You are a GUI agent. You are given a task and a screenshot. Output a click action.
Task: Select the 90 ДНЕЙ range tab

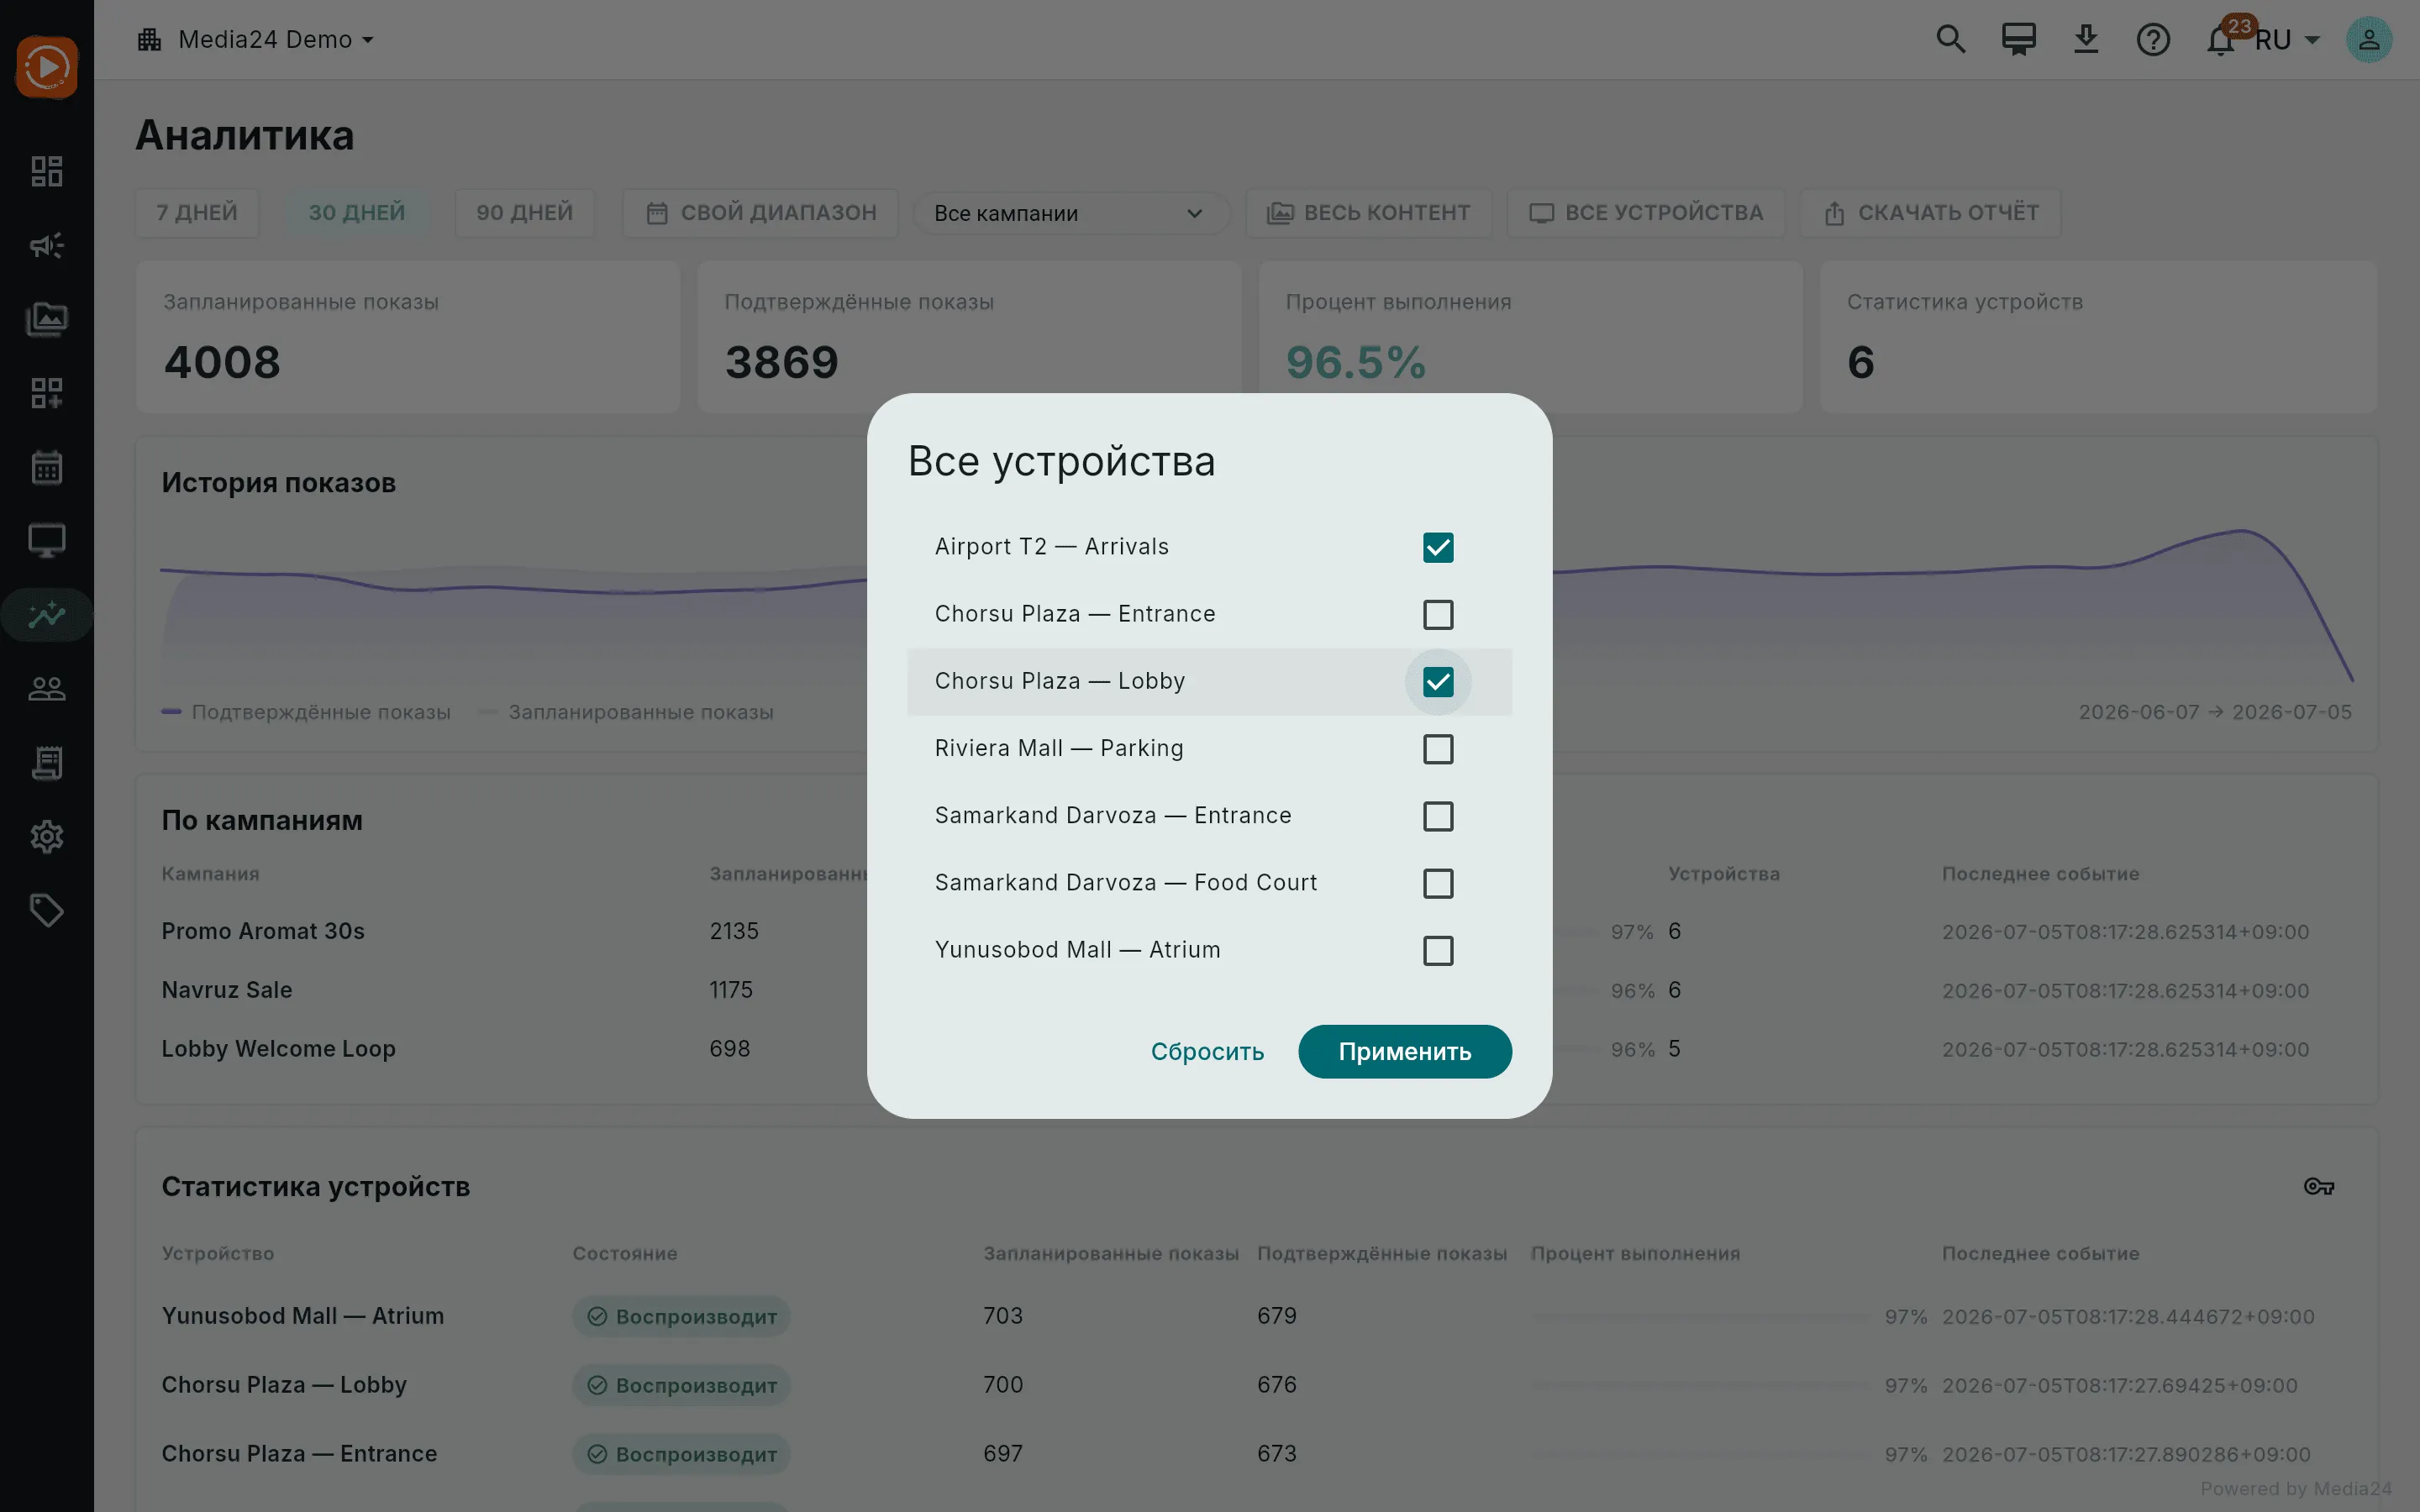[524, 213]
